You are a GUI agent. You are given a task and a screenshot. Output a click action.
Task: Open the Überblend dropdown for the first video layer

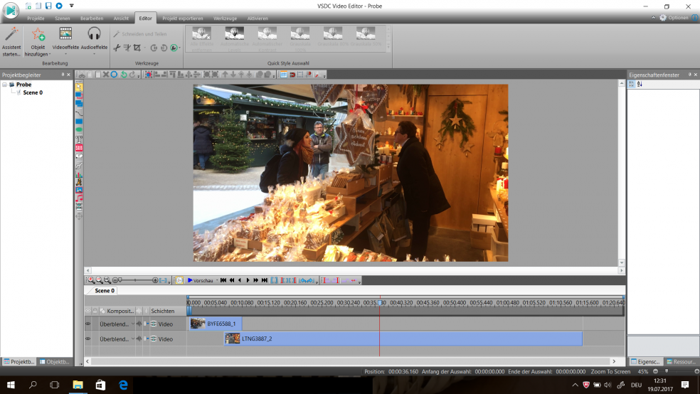click(132, 324)
